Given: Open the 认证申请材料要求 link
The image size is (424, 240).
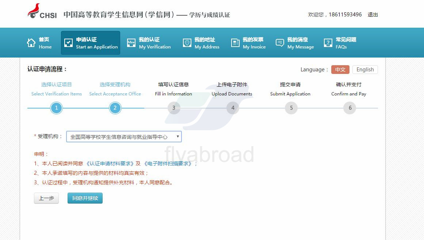Looking at the screenshot, I should 110,164.
